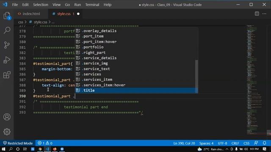Open the Run and Debug view
This screenshot has width=271, height=152.
7,60
